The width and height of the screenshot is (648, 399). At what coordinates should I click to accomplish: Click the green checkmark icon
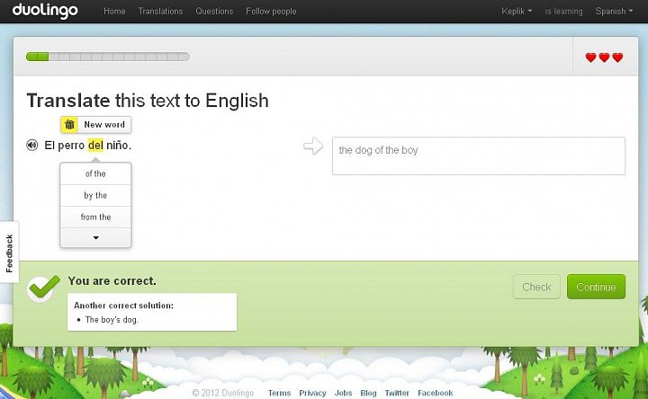[43, 288]
